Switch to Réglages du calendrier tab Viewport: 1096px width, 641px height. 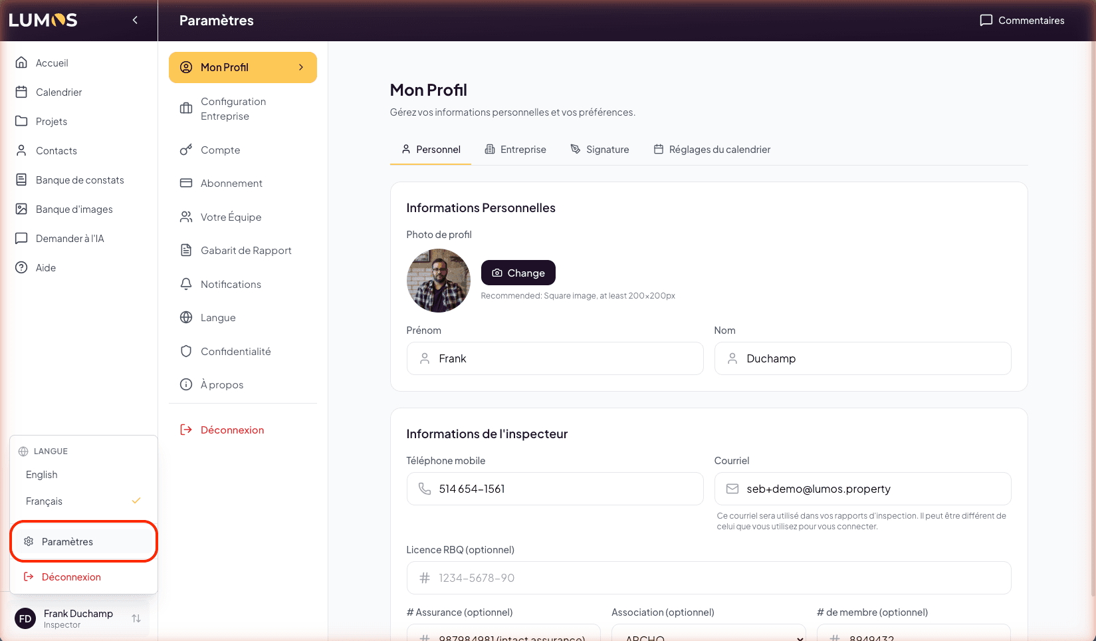click(712, 150)
